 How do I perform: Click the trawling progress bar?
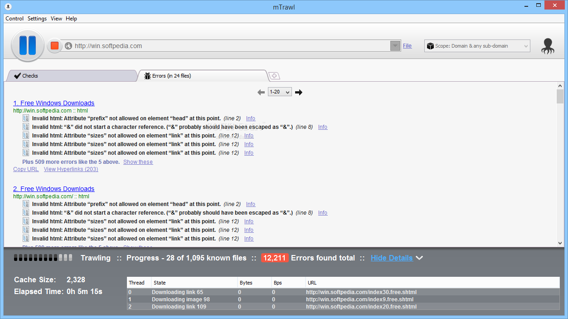(44, 258)
